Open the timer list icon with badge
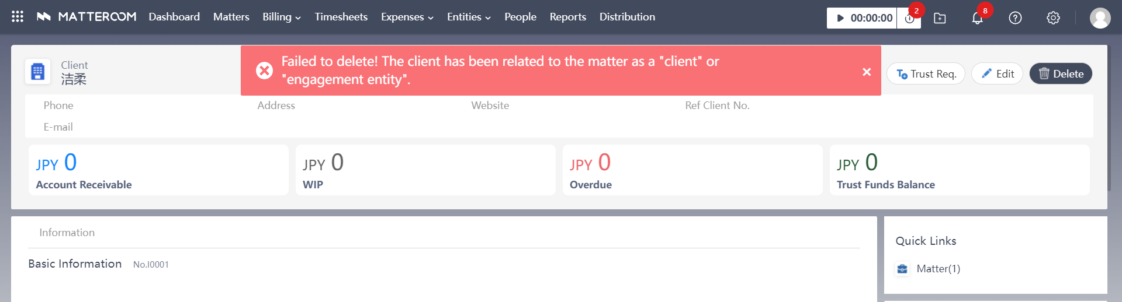The width and height of the screenshot is (1122, 302). tap(909, 18)
